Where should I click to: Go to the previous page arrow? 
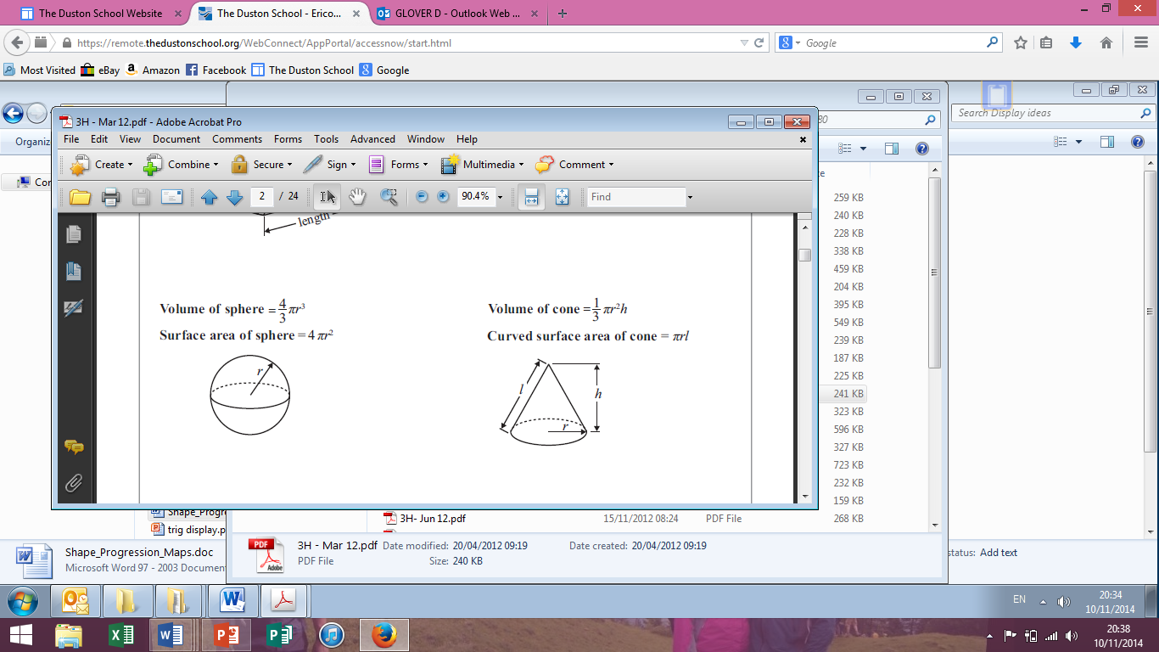(210, 197)
